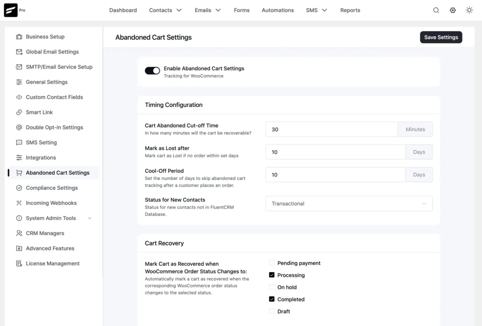Expand the Contacts menu chevron

(179, 10)
